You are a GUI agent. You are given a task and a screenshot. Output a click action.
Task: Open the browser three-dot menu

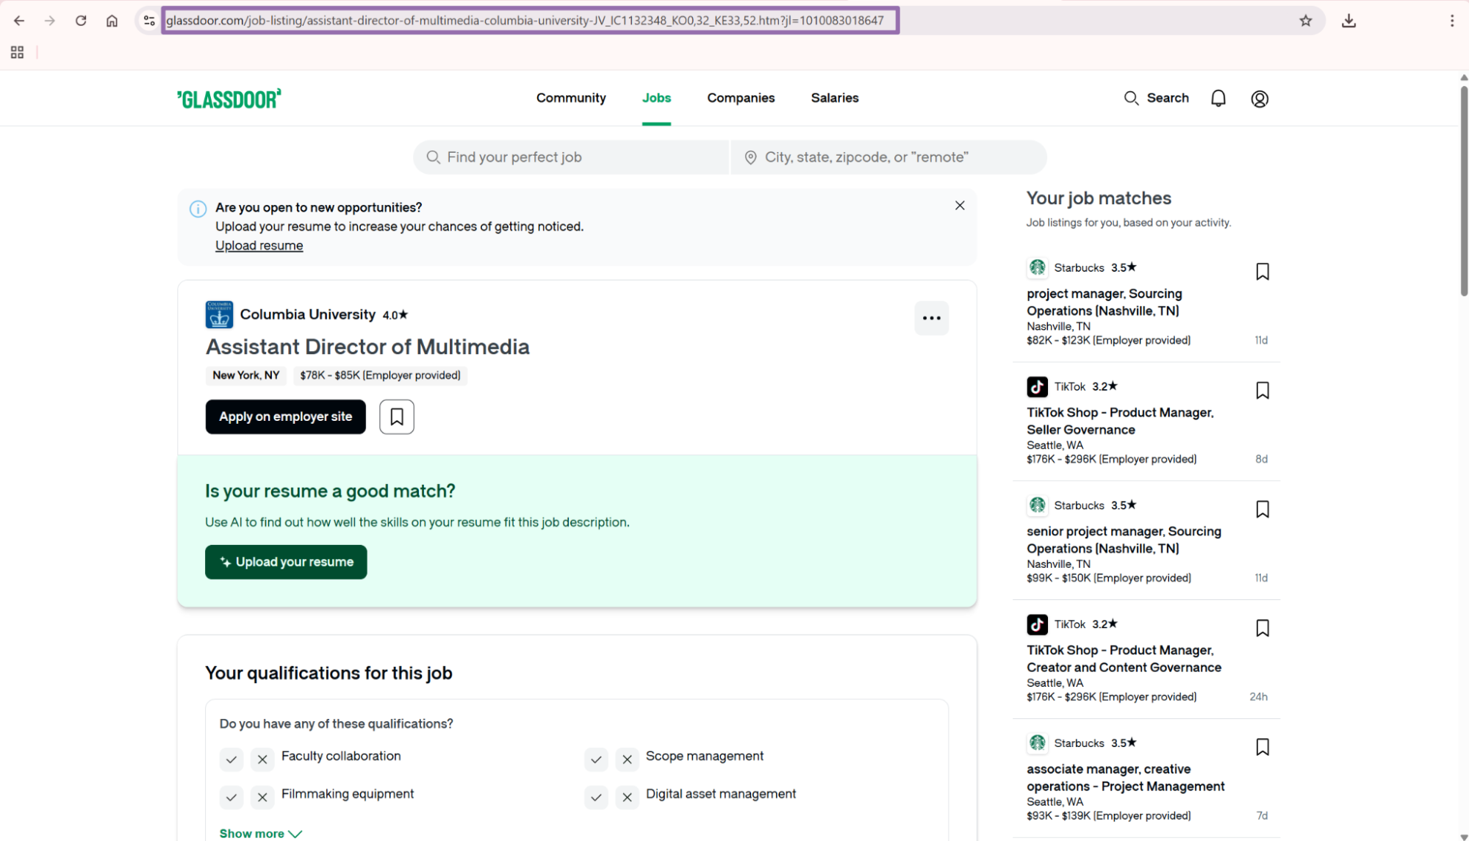(x=1451, y=21)
